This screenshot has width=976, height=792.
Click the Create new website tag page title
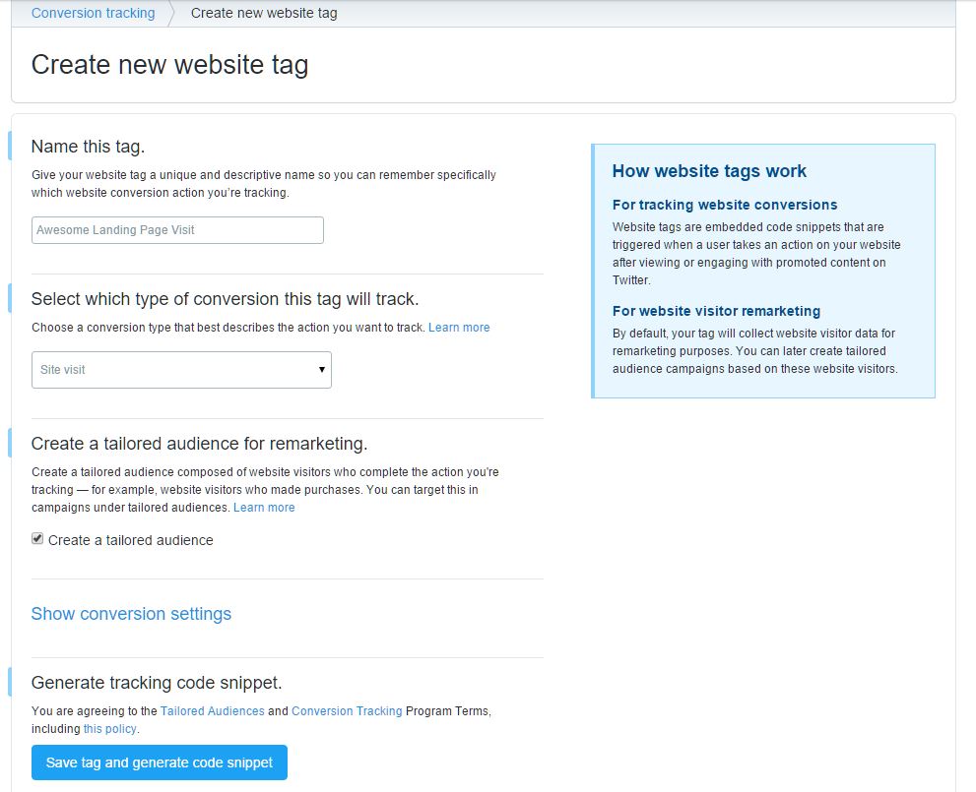170,65
